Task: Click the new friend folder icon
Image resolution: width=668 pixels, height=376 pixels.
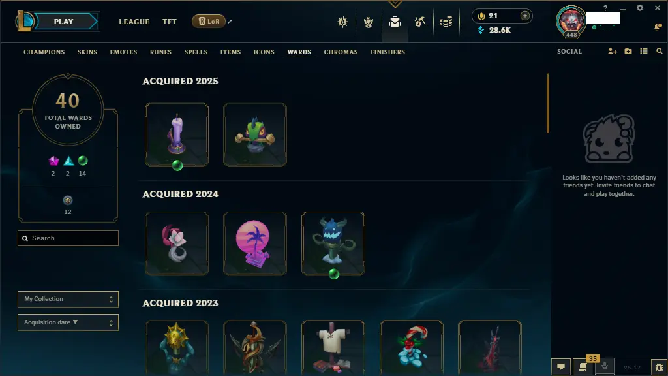Action: coord(628,51)
